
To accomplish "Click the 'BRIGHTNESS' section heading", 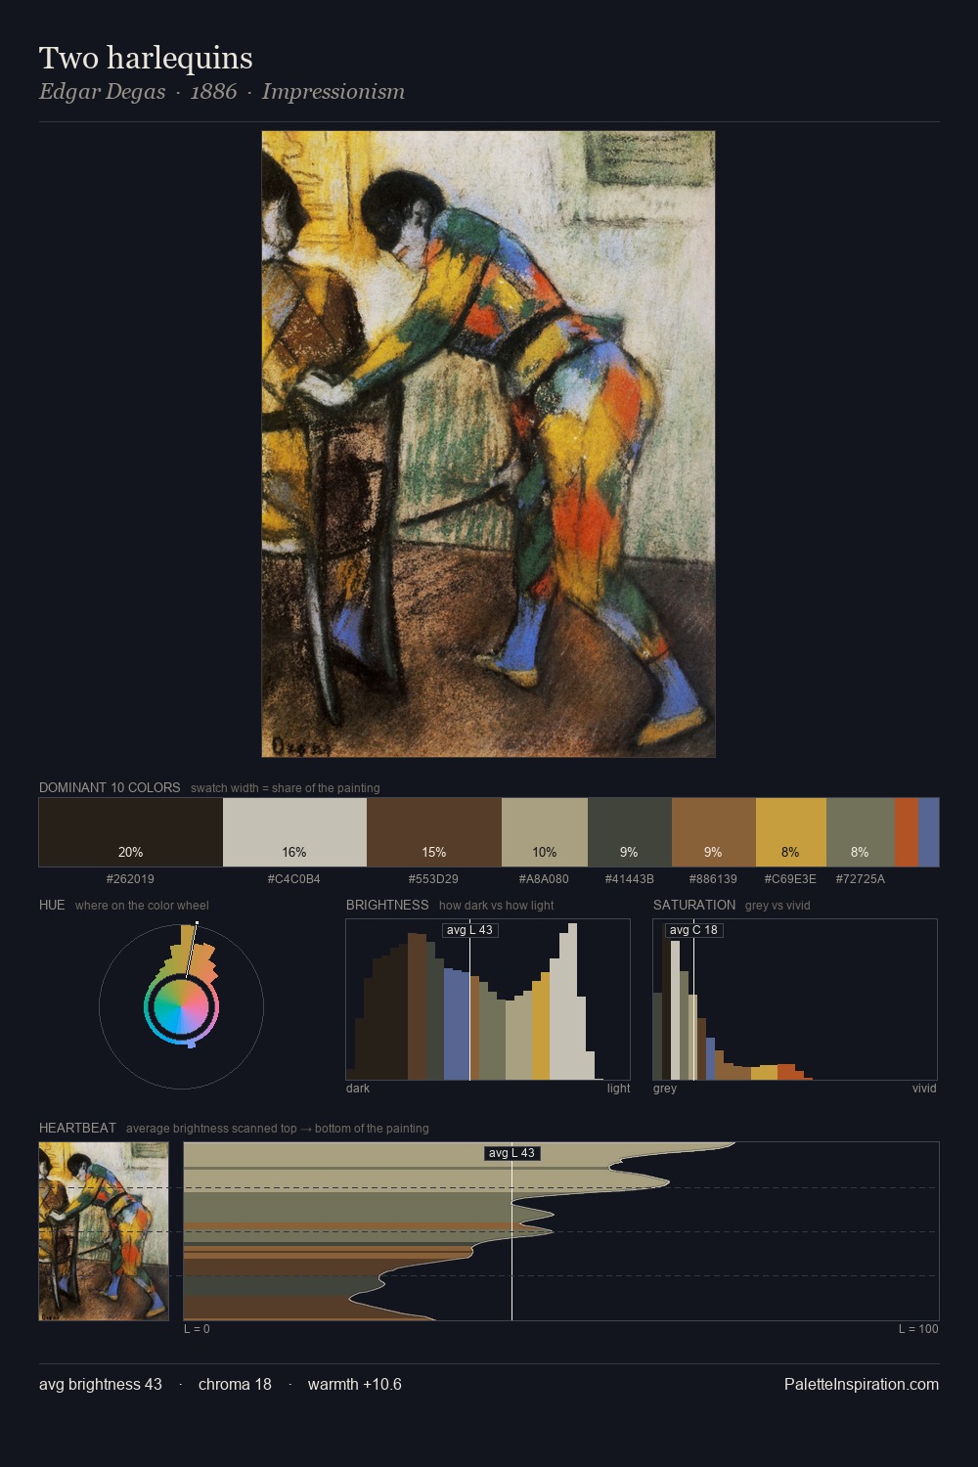I will [x=387, y=905].
